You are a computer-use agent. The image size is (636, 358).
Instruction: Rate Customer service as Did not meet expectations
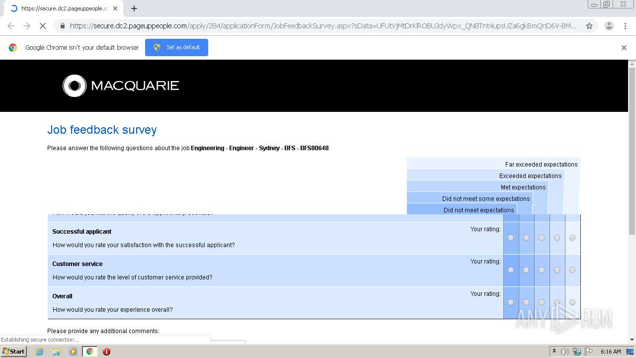tap(511, 270)
